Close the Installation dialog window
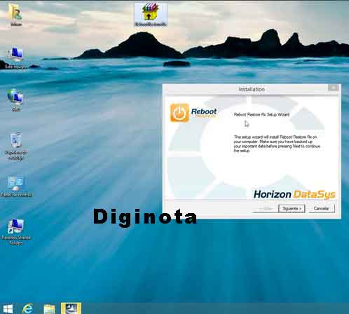349x314 pixels. point(333,88)
